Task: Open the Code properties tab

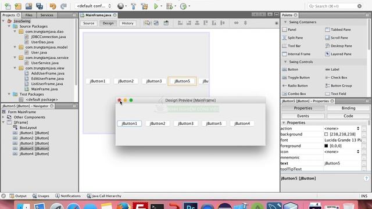Action: pyautogui.click(x=348, y=116)
